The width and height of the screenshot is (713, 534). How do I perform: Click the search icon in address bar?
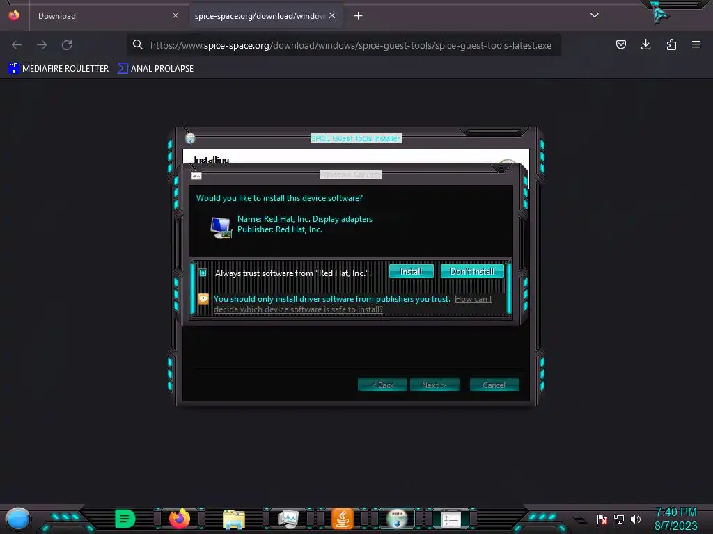138,44
